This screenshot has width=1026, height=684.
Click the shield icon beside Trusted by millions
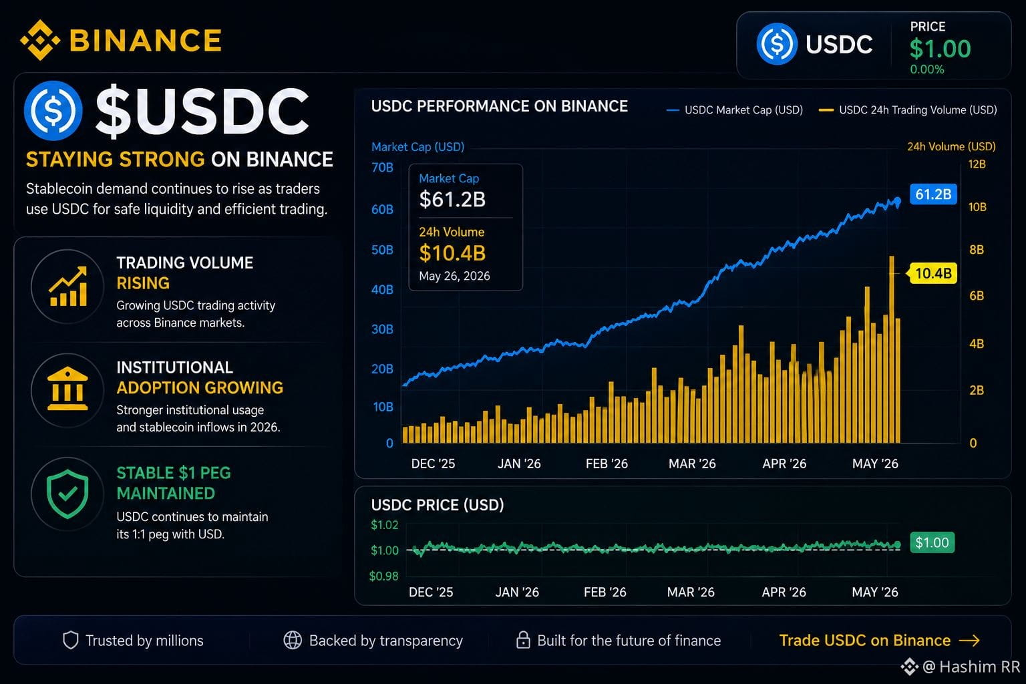tap(70, 641)
